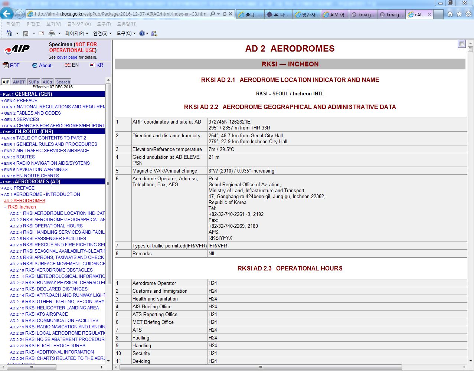474x371 pixels.
Task: Open the 도구(O) dropdown in the command bar
Action: coord(126,33)
